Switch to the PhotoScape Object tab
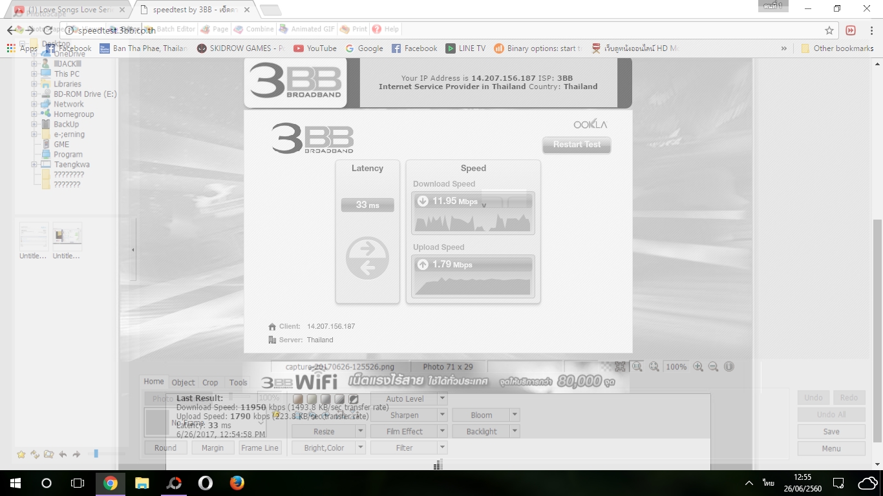 point(183,382)
